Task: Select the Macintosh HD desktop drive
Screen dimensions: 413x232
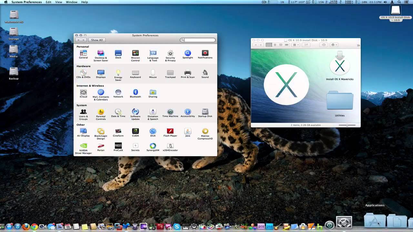Action: (x=14, y=17)
